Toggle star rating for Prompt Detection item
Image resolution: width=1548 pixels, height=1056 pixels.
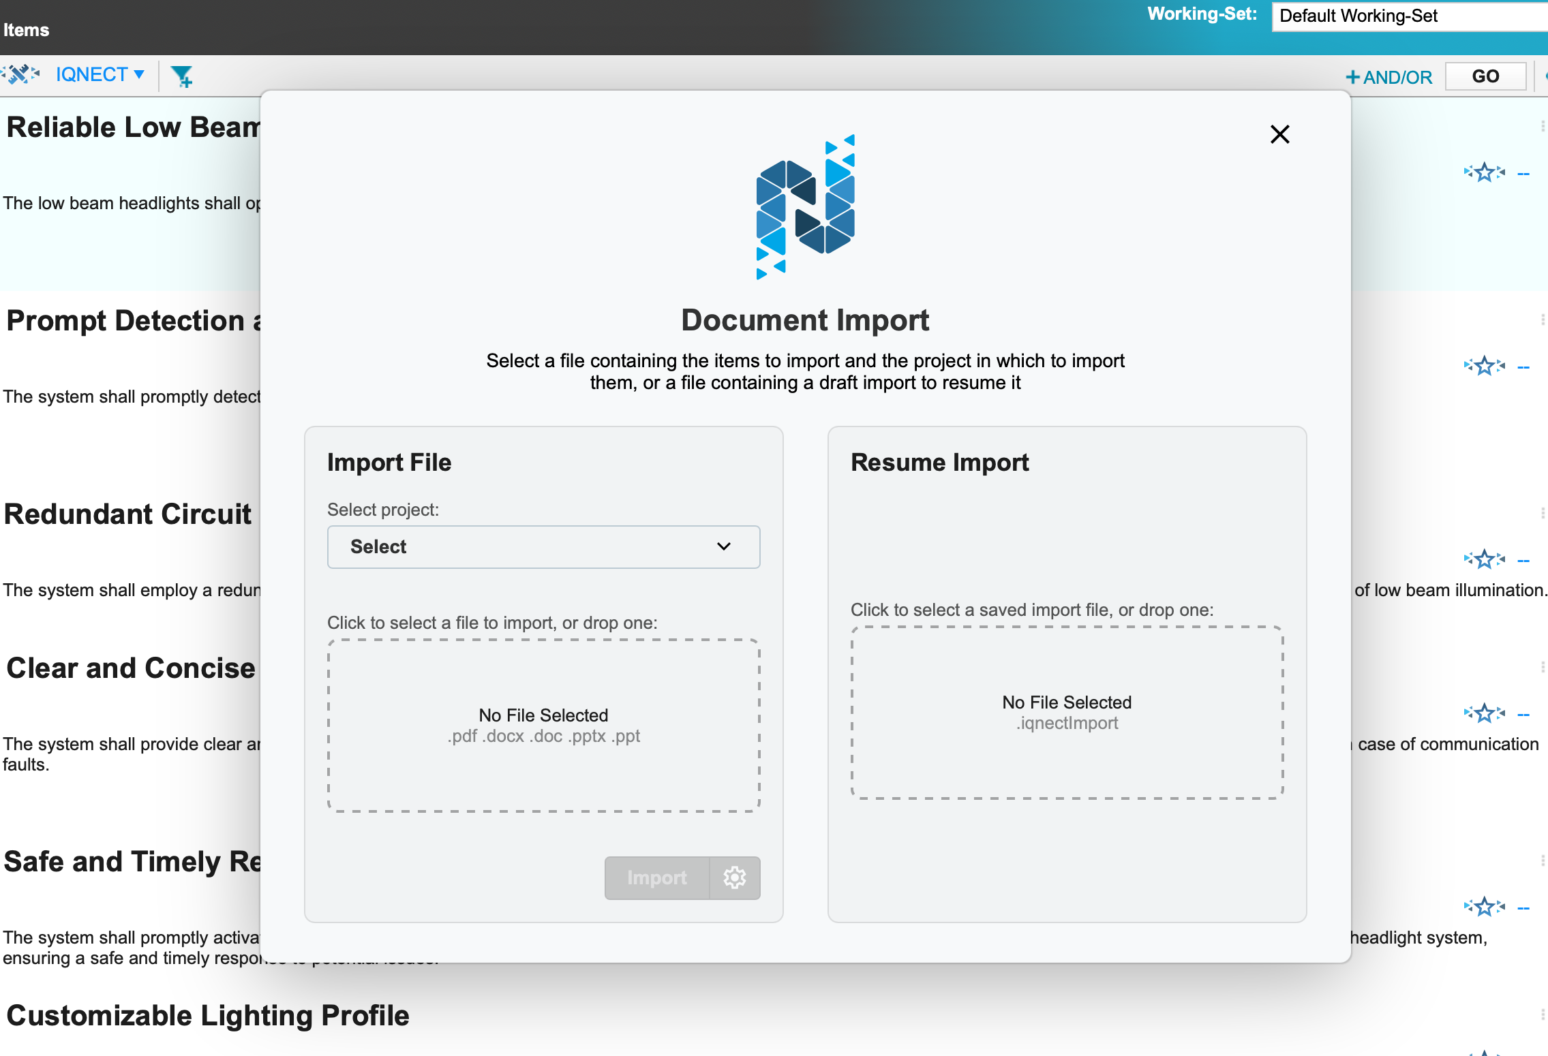tap(1484, 366)
